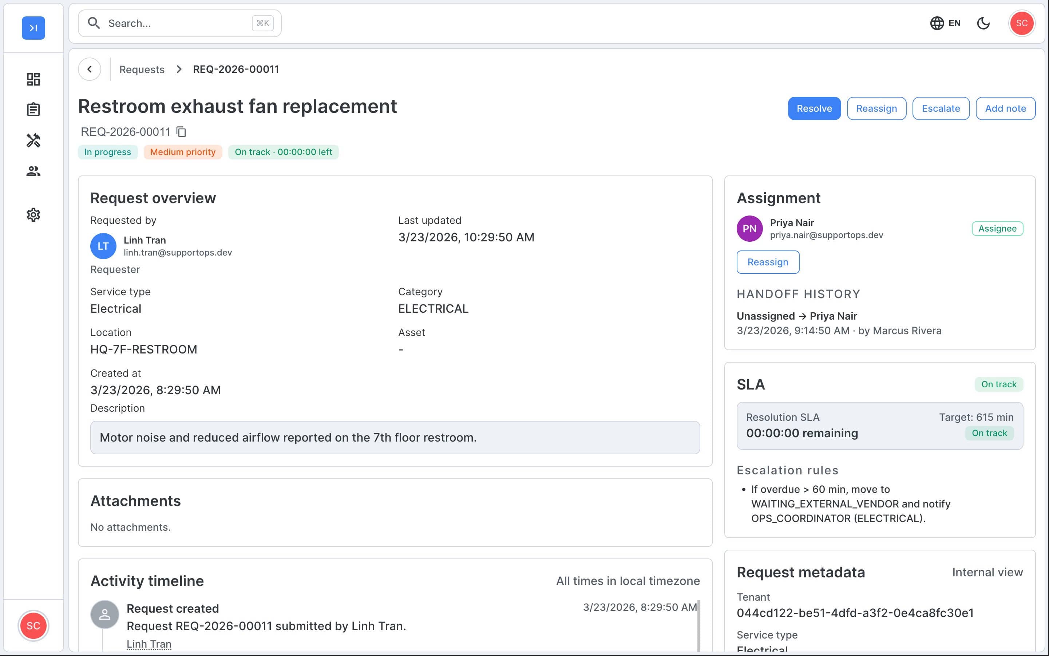Image resolution: width=1049 pixels, height=656 pixels.
Task: Click the REQ-2026-00011 breadcrumb
Action: point(236,70)
